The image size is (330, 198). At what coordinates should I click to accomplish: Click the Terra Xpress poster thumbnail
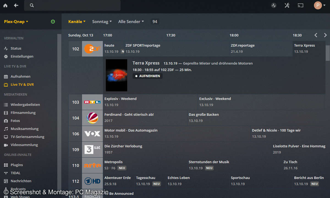point(117,75)
